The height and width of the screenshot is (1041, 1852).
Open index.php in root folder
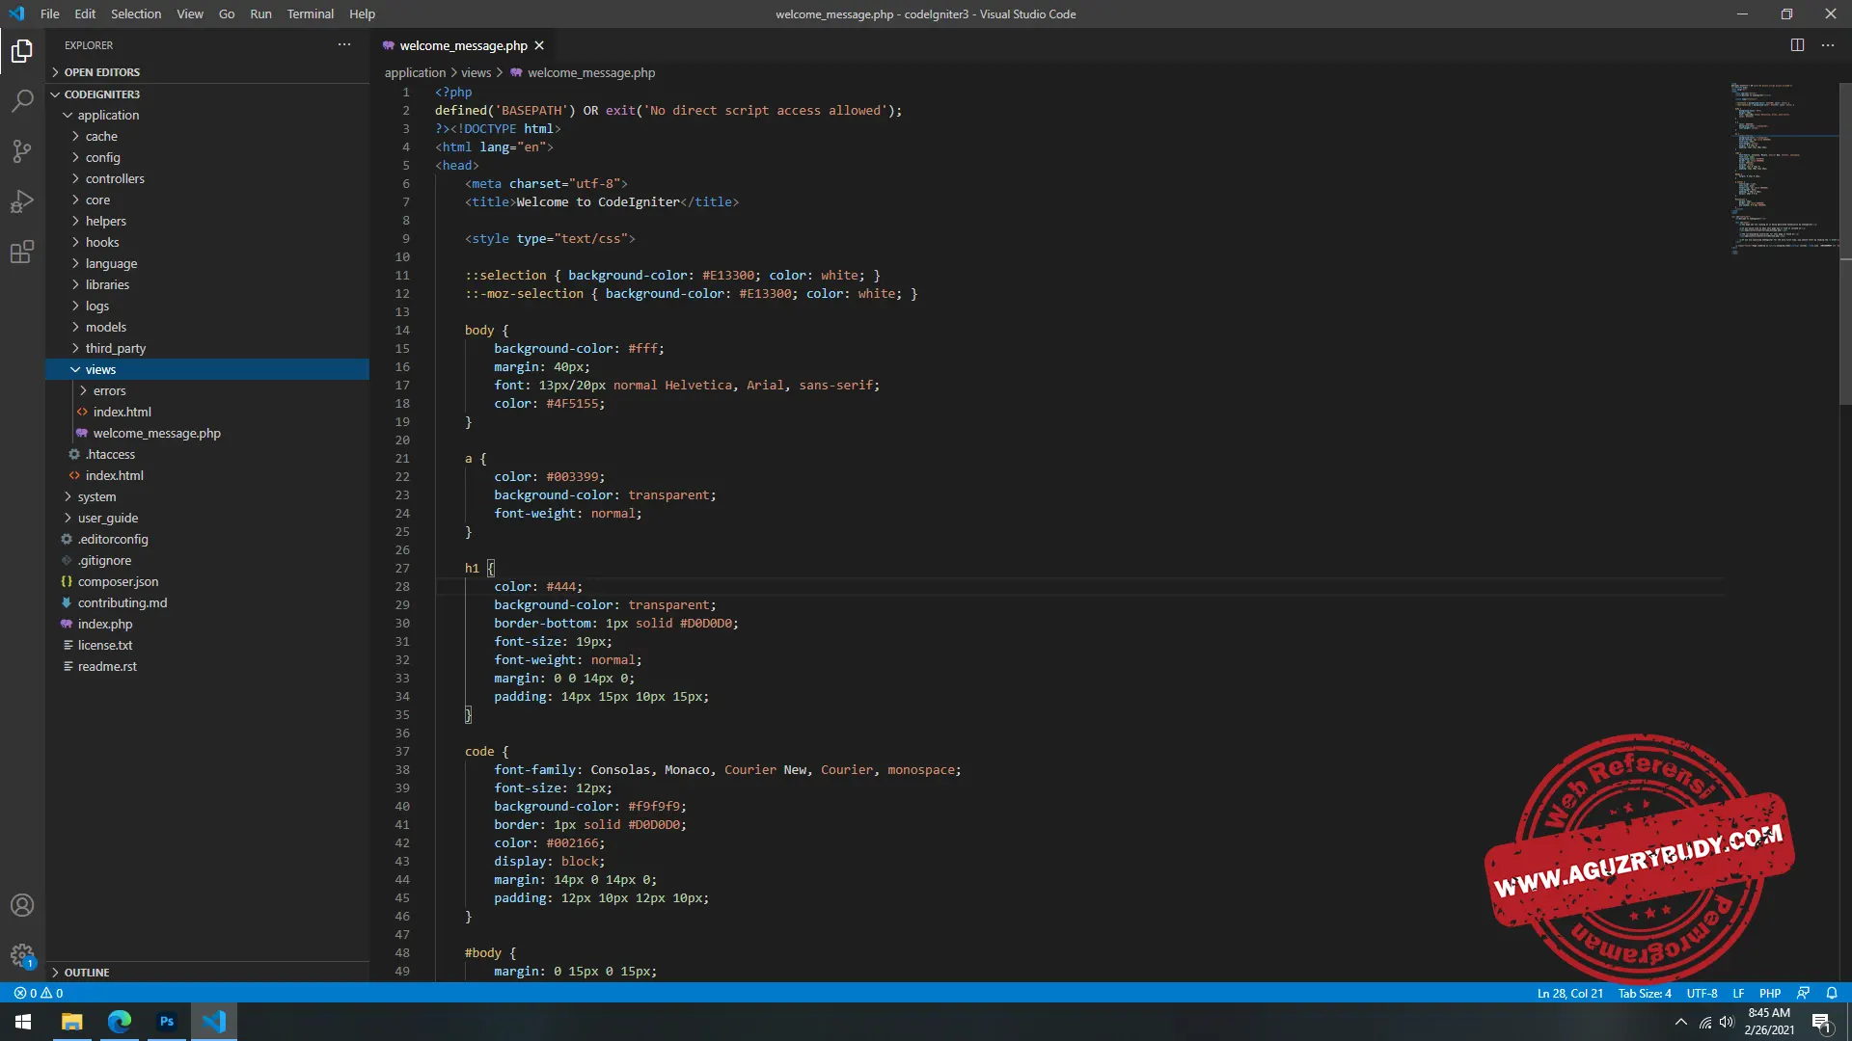(x=207, y=624)
